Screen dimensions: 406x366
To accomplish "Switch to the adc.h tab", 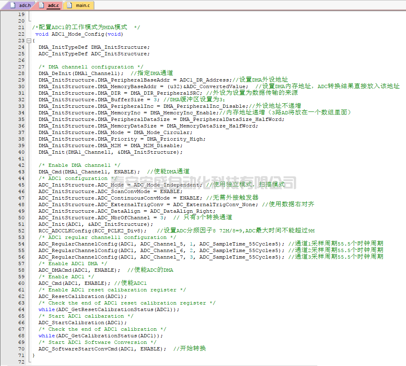I will (25, 5).
